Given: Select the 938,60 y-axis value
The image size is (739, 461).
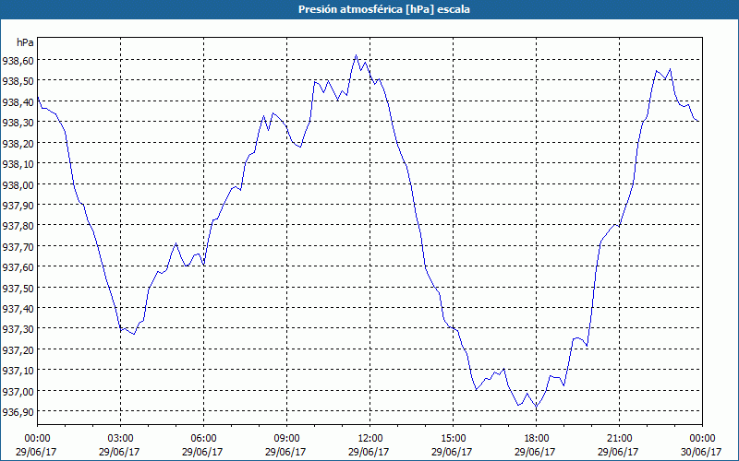Looking at the screenshot, I should click(18, 60).
